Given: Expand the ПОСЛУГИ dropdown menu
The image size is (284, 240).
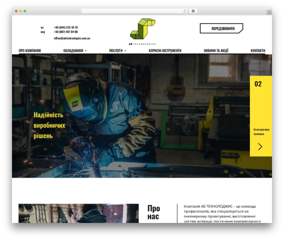Looking at the screenshot, I should 118,50.
